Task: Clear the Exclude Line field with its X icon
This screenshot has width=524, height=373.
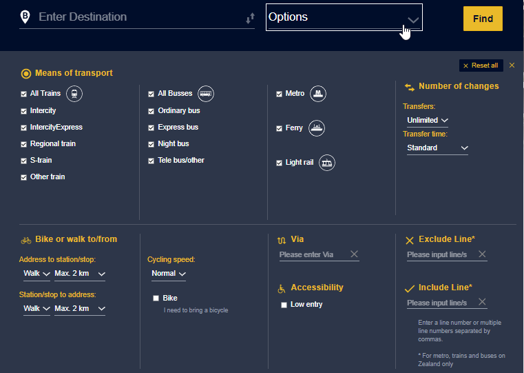Action: click(x=482, y=254)
